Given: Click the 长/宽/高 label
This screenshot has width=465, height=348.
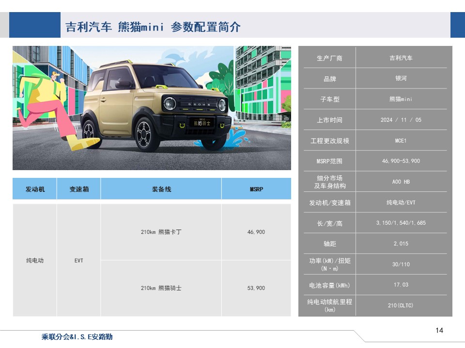Looking at the screenshot, I should [x=329, y=223].
